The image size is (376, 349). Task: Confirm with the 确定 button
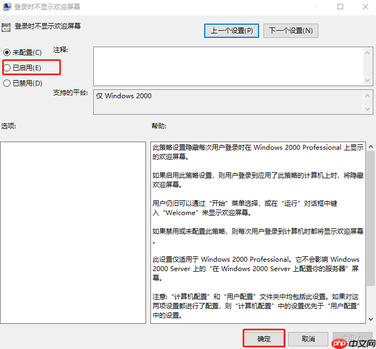264,339
